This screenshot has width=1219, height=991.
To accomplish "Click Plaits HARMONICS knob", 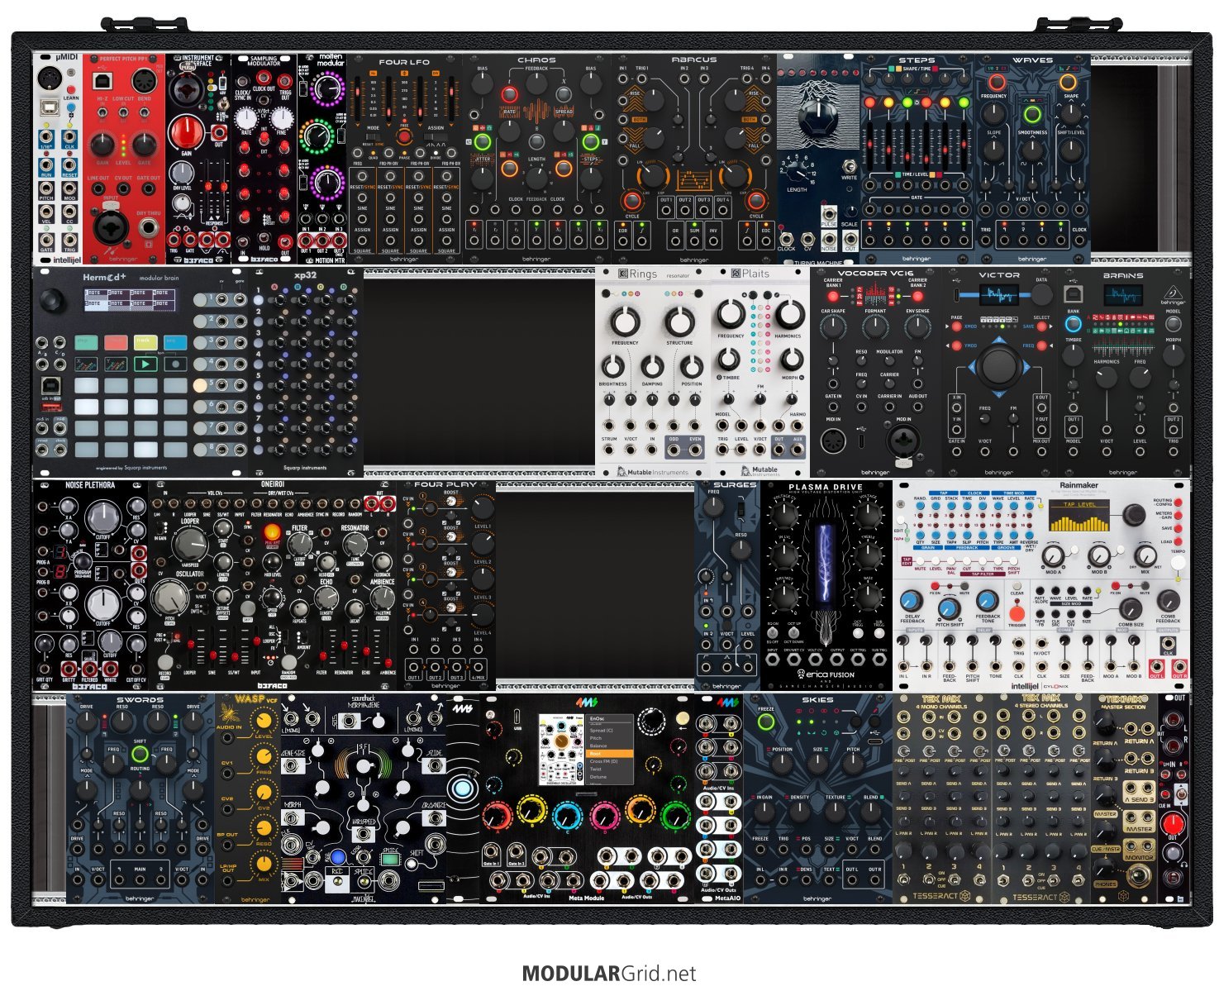I will pos(790,314).
